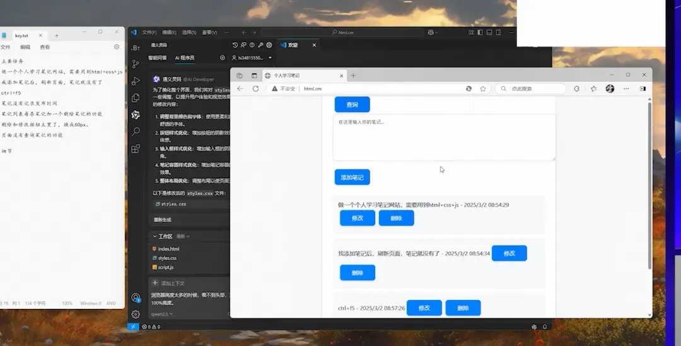
Task: Open settings gear in Tongyi Lingma panel header
Action: pyautogui.click(x=269, y=45)
